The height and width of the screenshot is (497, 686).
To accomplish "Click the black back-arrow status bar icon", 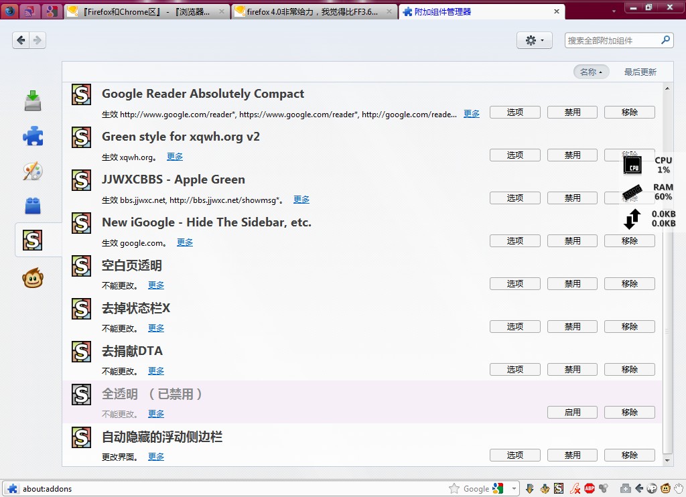I will click(638, 488).
